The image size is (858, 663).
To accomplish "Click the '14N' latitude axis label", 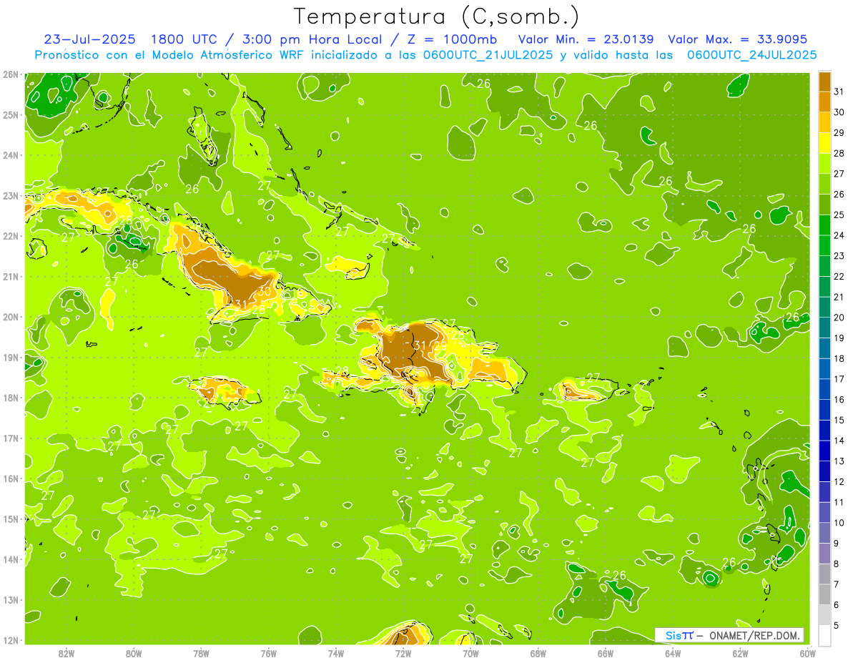I will click(10, 559).
